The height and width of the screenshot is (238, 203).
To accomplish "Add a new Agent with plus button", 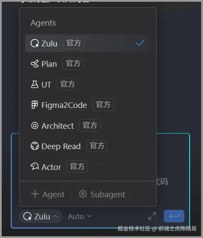I will point(48,194).
